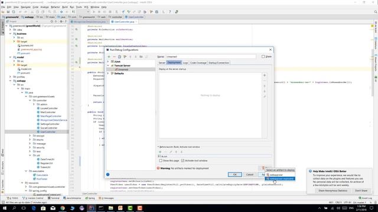Screen dimensions: 378x212
Task: Switch to the Server tab
Action: [162, 63]
